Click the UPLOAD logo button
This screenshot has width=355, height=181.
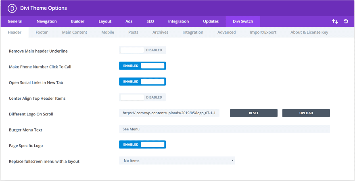(306, 113)
